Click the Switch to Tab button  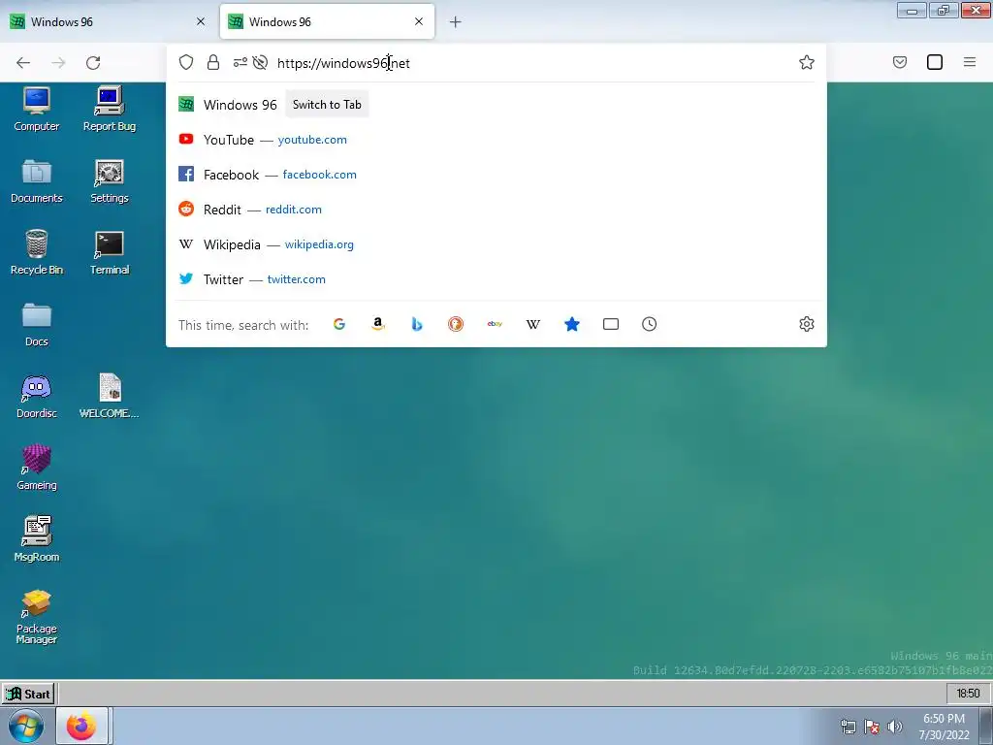coord(327,105)
